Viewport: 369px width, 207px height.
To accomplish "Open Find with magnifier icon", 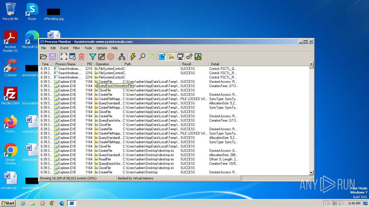I will tap(142, 57).
